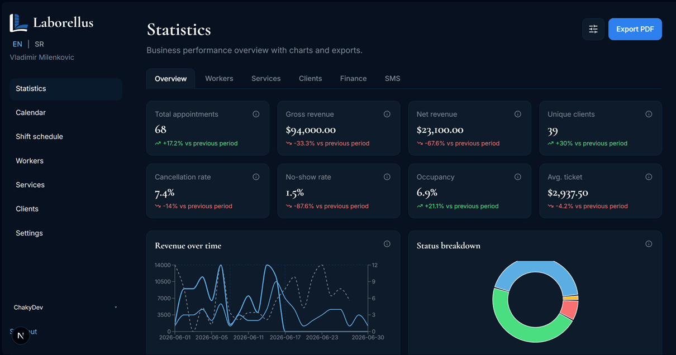Show info for No-show rate card

pos(387,177)
